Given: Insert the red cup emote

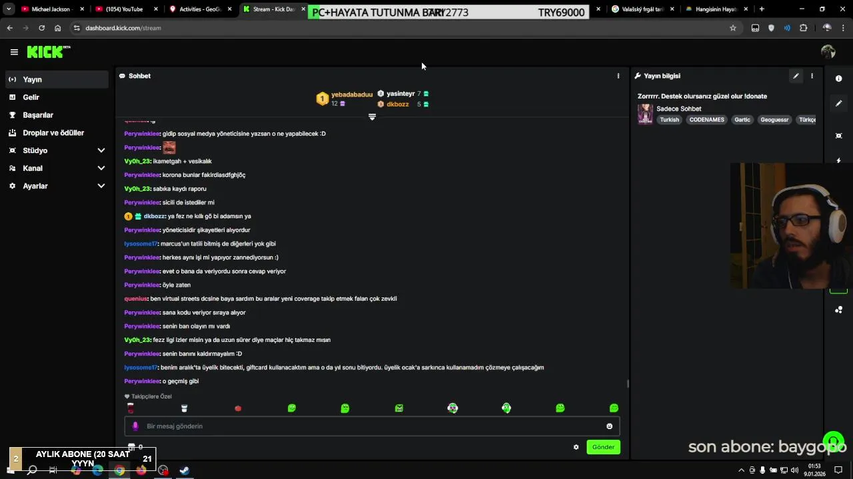Looking at the screenshot, I should pos(131,408).
